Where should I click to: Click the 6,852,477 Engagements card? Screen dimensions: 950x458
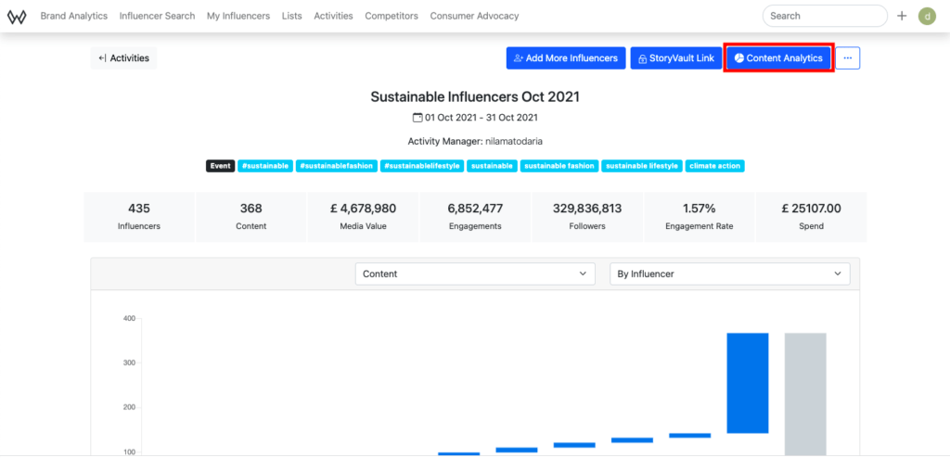475,217
